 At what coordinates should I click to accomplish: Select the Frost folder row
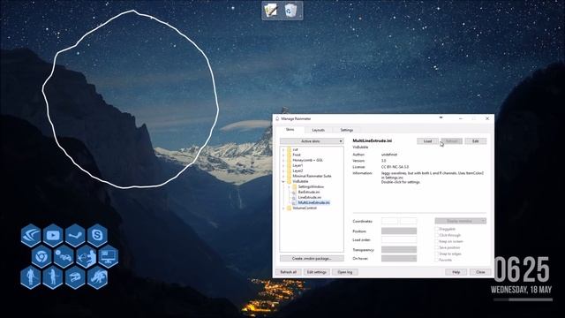pyautogui.click(x=297, y=155)
